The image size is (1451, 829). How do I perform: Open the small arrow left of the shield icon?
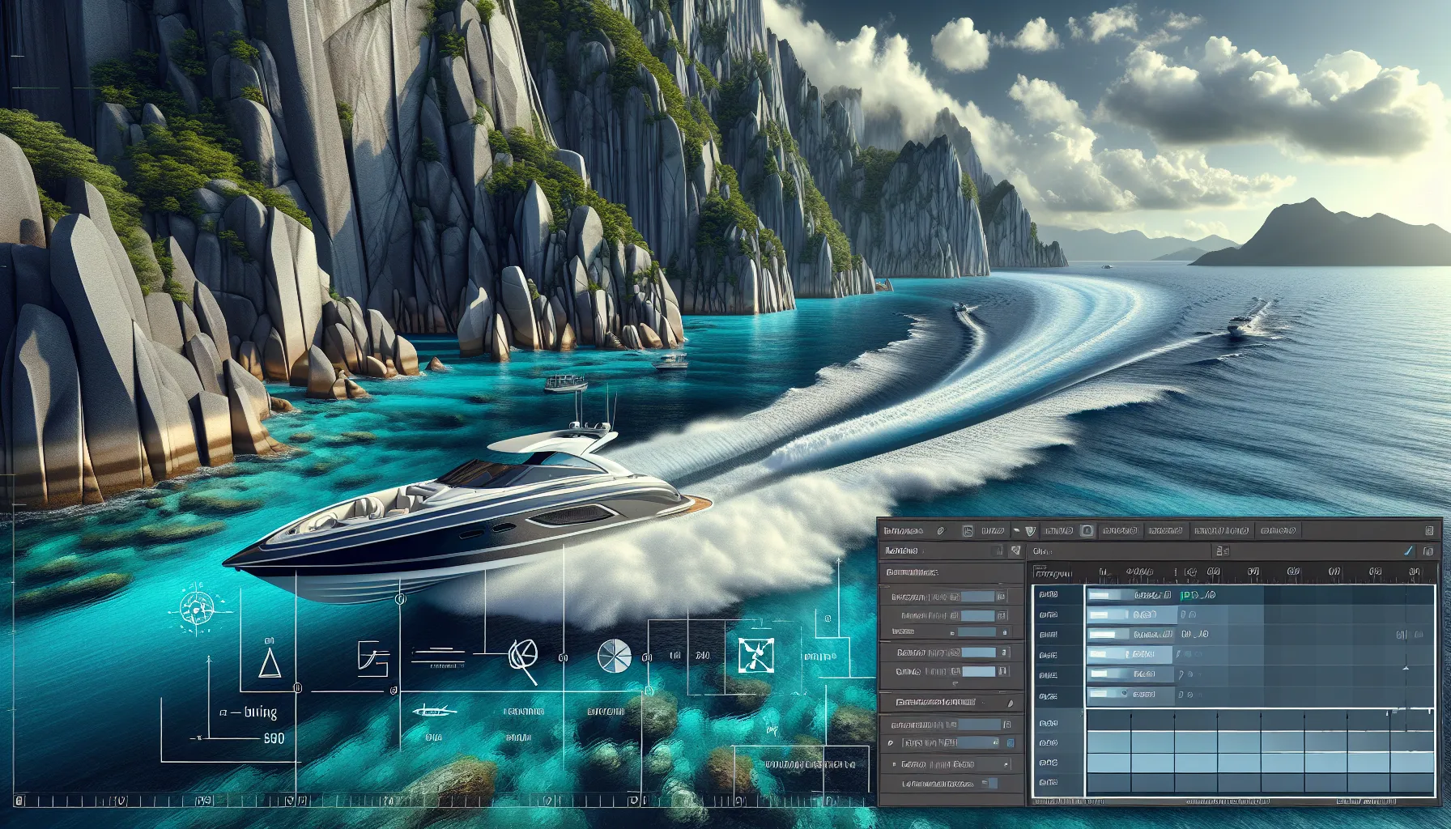[x=1016, y=531]
